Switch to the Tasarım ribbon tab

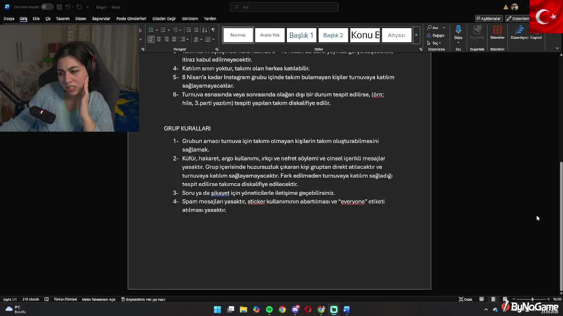click(x=63, y=19)
